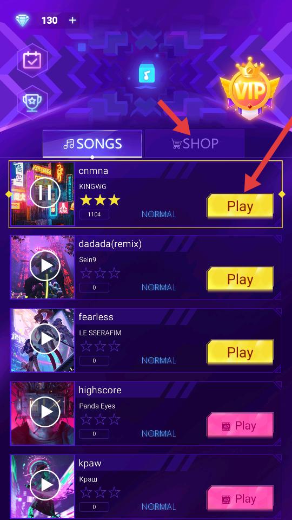The image size is (292, 520).
Task: Tap the diamond currency icon
Action: pyautogui.click(x=23, y=20)
